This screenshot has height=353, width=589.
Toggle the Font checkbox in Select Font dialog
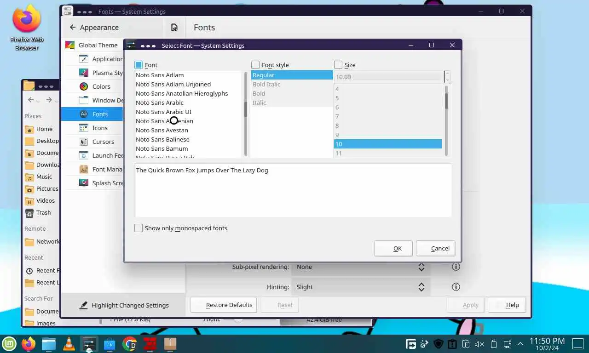pyautogui.click(x=139, y=65)
